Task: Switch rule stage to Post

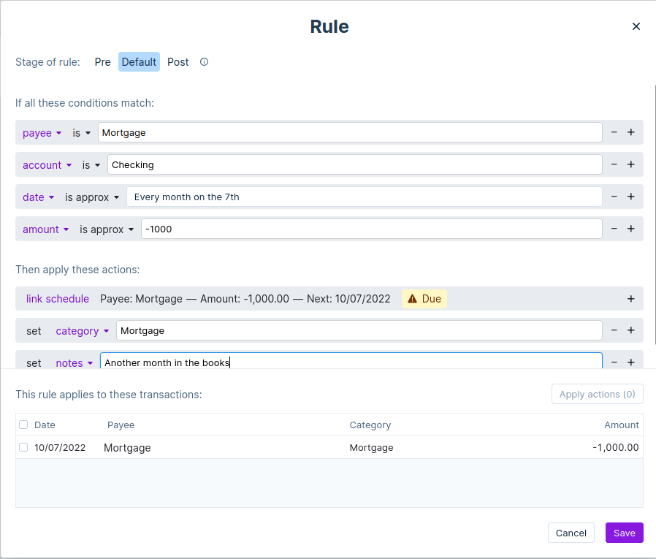Action: 178,62
